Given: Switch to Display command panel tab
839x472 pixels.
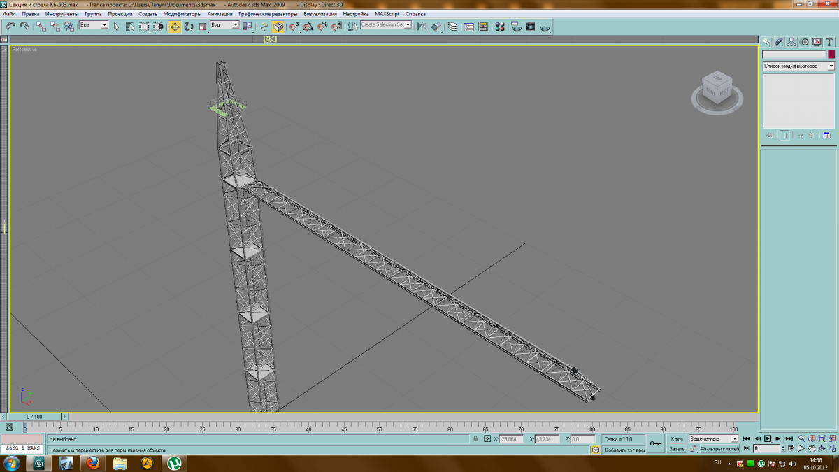Looking at the screenshot, I should 816,42.
